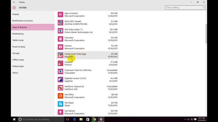This screenshot has height=122, width=218.
Task: Click the Online Media Technologies Ltd. publisher
Action: coord(79,32)
